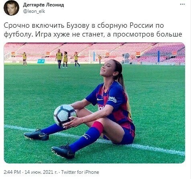
Task: Click the soccer ball in the photo
Action: tap(65, 116)
